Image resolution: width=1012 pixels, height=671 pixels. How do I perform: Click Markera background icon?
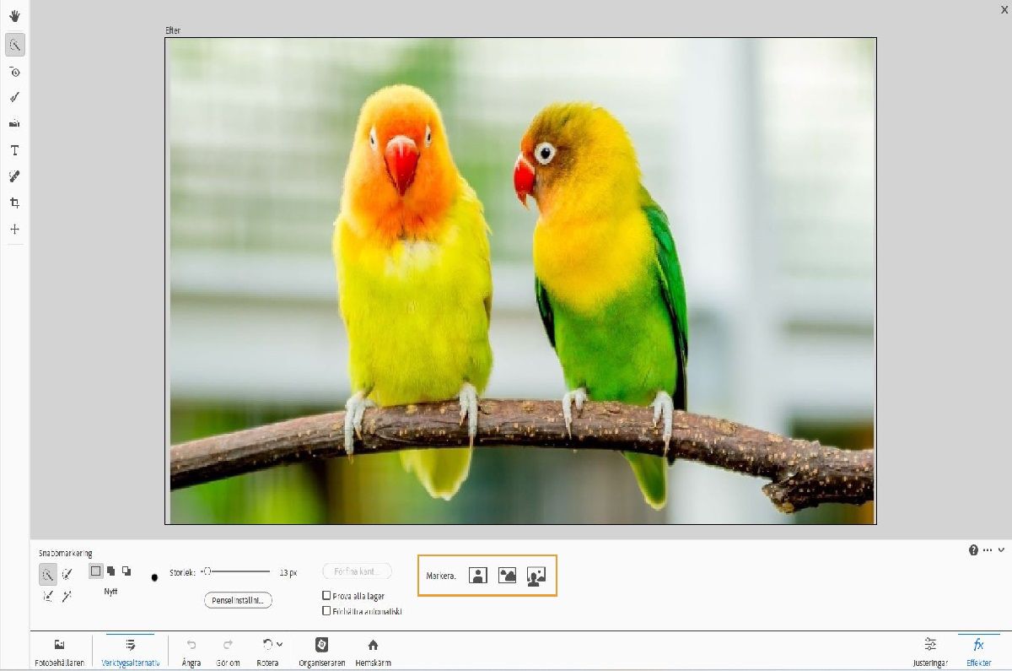pyautogui.click(x=536, y=576)
